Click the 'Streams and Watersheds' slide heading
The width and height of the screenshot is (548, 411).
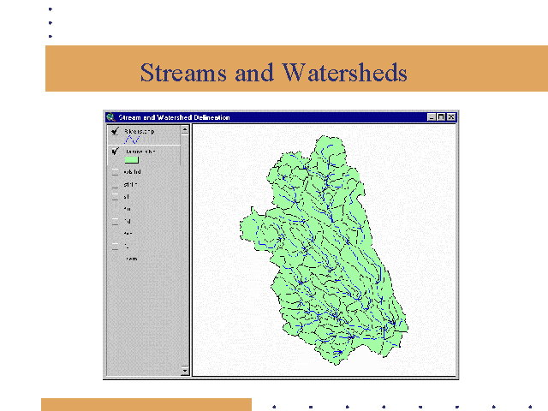pos(273,73)
